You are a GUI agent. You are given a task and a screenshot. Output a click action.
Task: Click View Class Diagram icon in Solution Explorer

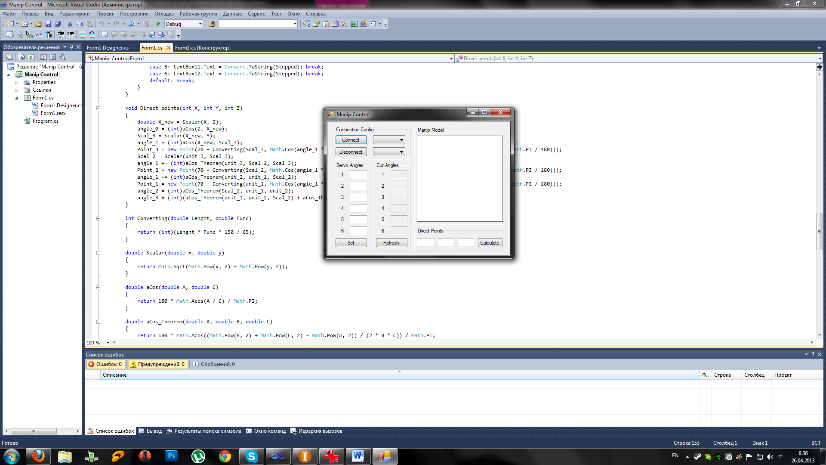click(x=62, y=57)
